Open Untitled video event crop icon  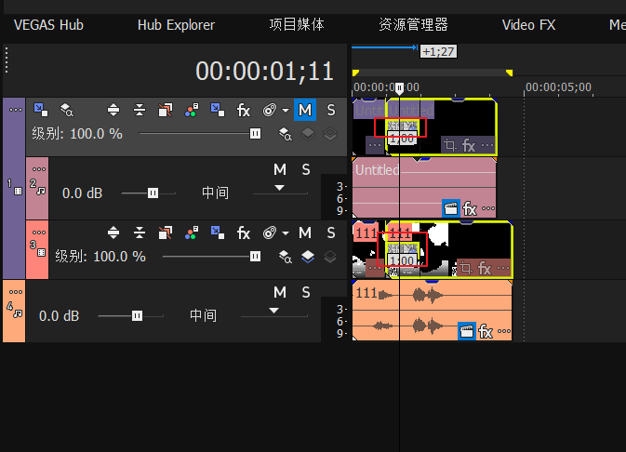[x=450, y=145]
